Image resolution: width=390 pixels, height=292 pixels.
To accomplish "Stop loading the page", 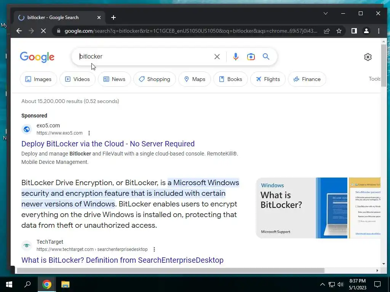I will 43,31.
